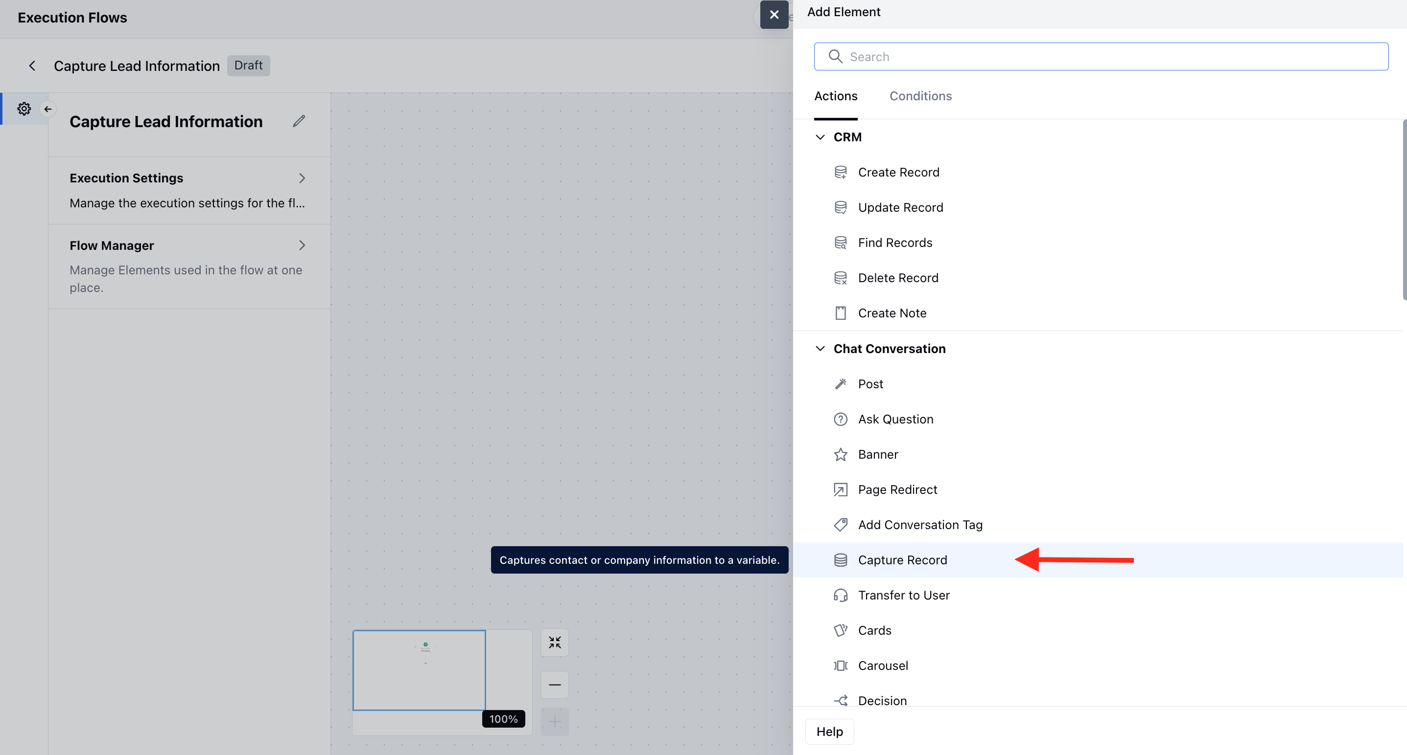The width and height of the screenshot is (1407, 755).
Task: Select Update Record action
Action: pyautogui.click(x=1098, y=208)
